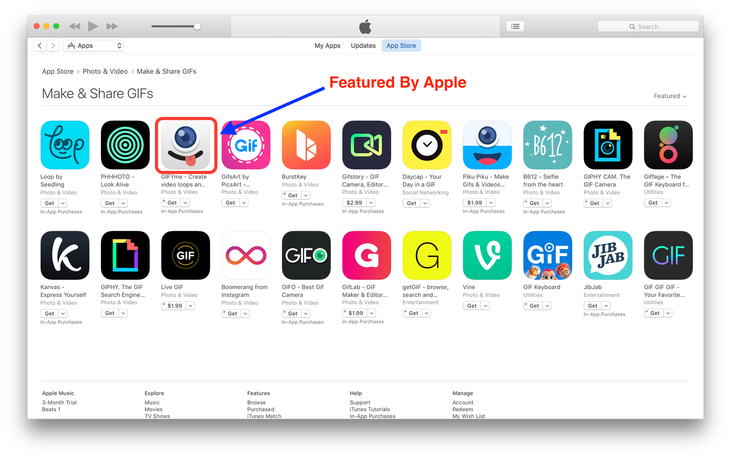Click the play button in toolbar
The height and width of the screenshot is (458, 731).
(x=93, y=26)
